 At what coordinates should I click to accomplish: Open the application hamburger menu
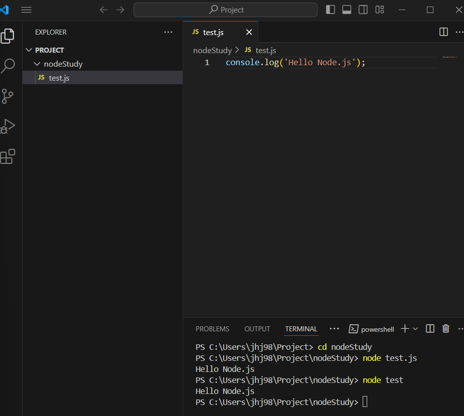click(26, 10)
